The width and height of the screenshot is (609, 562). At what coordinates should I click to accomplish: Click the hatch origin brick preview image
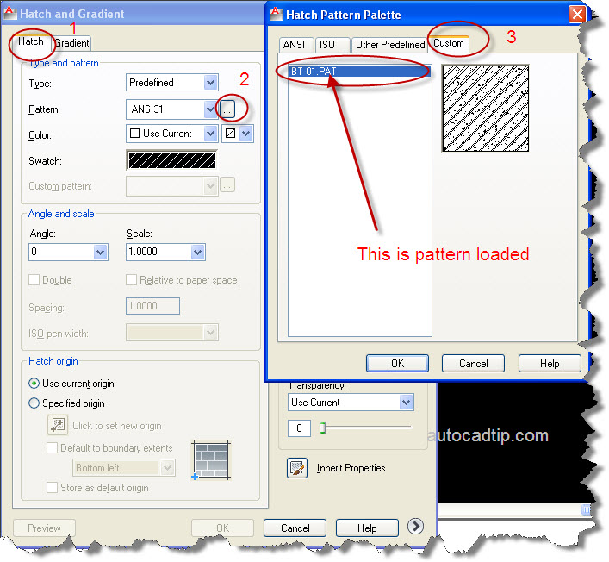[x=211, y=461]
